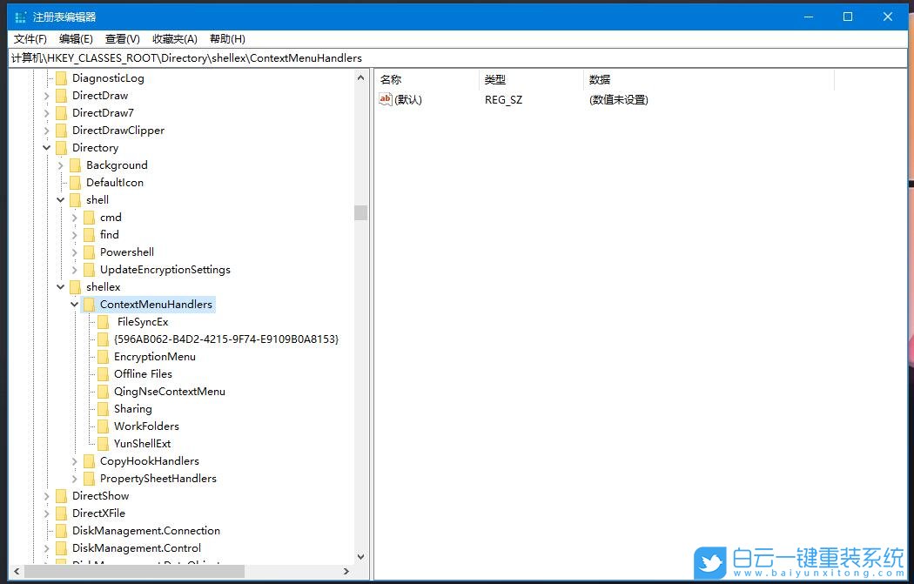Click the FileSyncEx folder icon
This screenshot has height=584, width=914.
coord(104,321)
